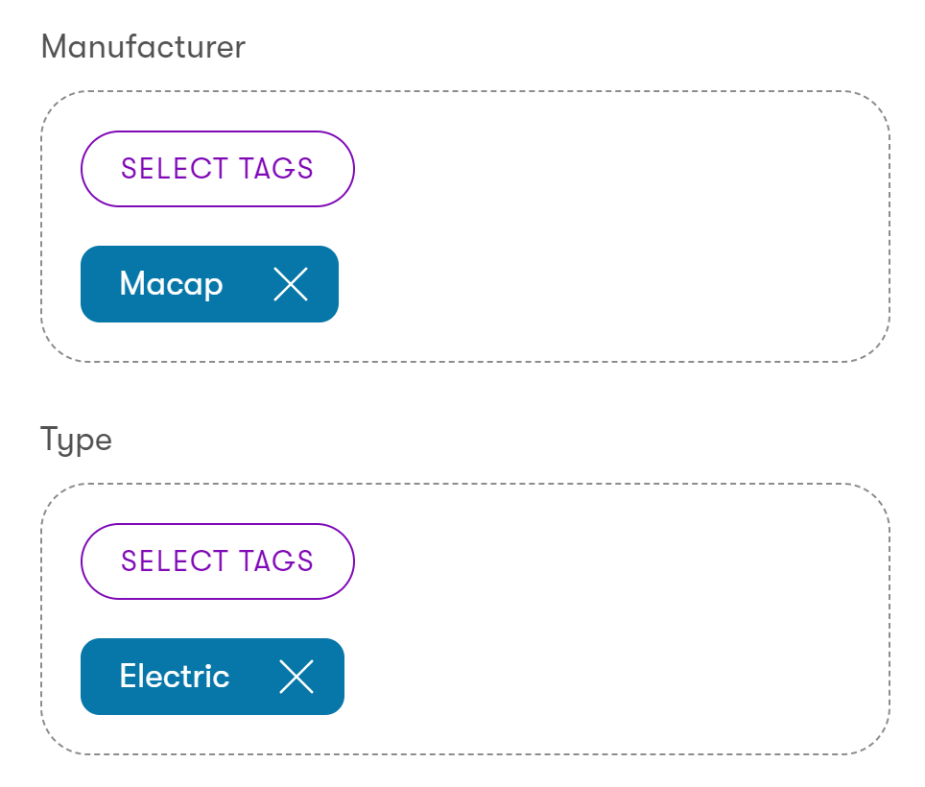925x787 pixels.
Task: Open Select Tags under Type
Action: click(218, 561)
